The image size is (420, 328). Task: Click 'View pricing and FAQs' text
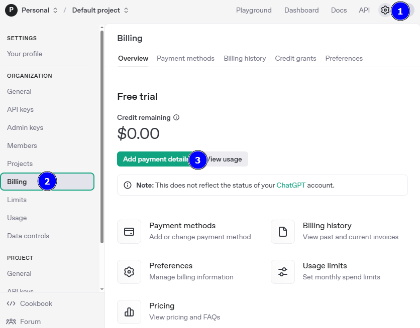tap(184, 317)
